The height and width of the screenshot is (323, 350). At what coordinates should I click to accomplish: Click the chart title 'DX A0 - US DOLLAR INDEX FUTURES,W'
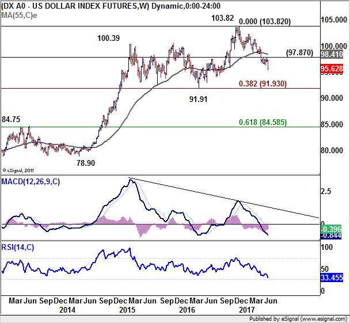75,6
